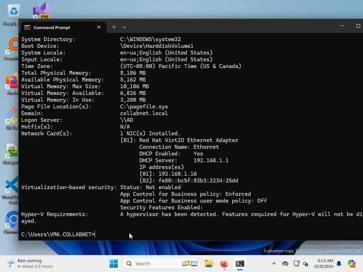Close the Command Prompt tab
The width and height of the screenshot is (363, 272).
click(99, 27)
